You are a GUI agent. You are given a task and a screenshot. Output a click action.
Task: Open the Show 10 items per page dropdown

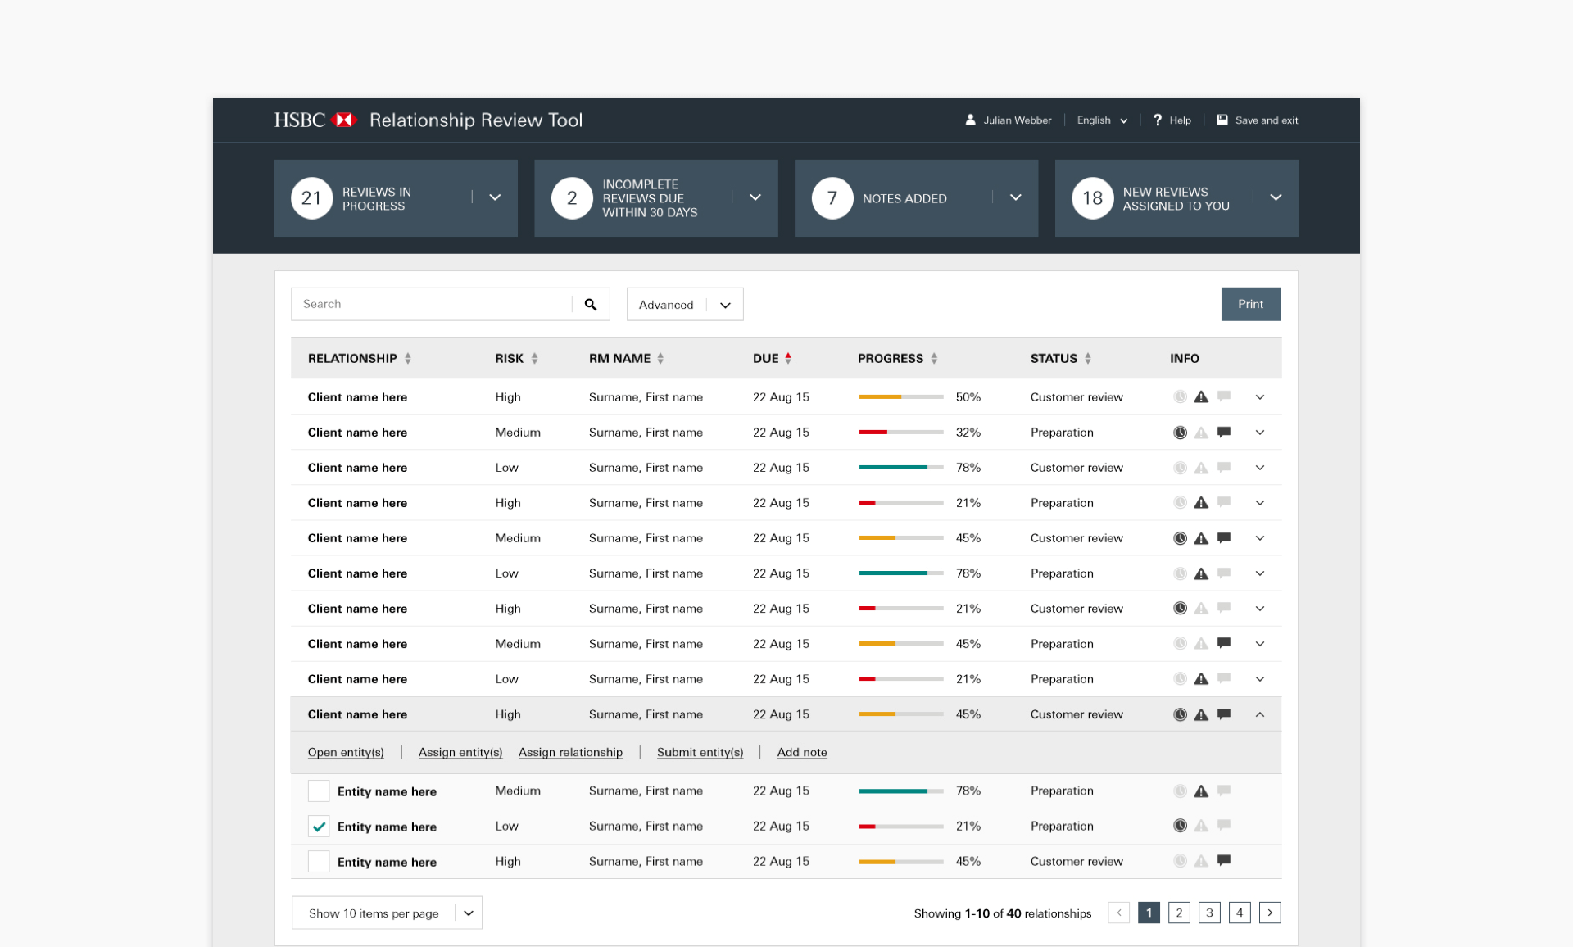[x=468, y=913]
